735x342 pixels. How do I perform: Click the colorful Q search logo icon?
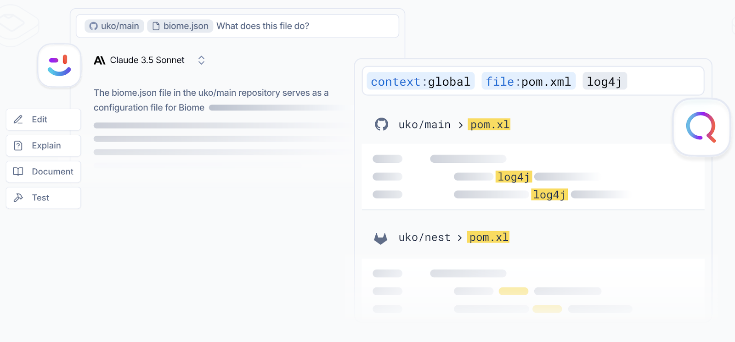coord(701,127)
